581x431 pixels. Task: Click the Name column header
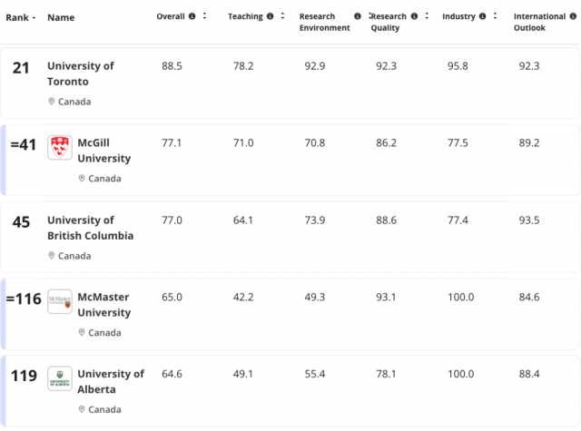[61, 17]
